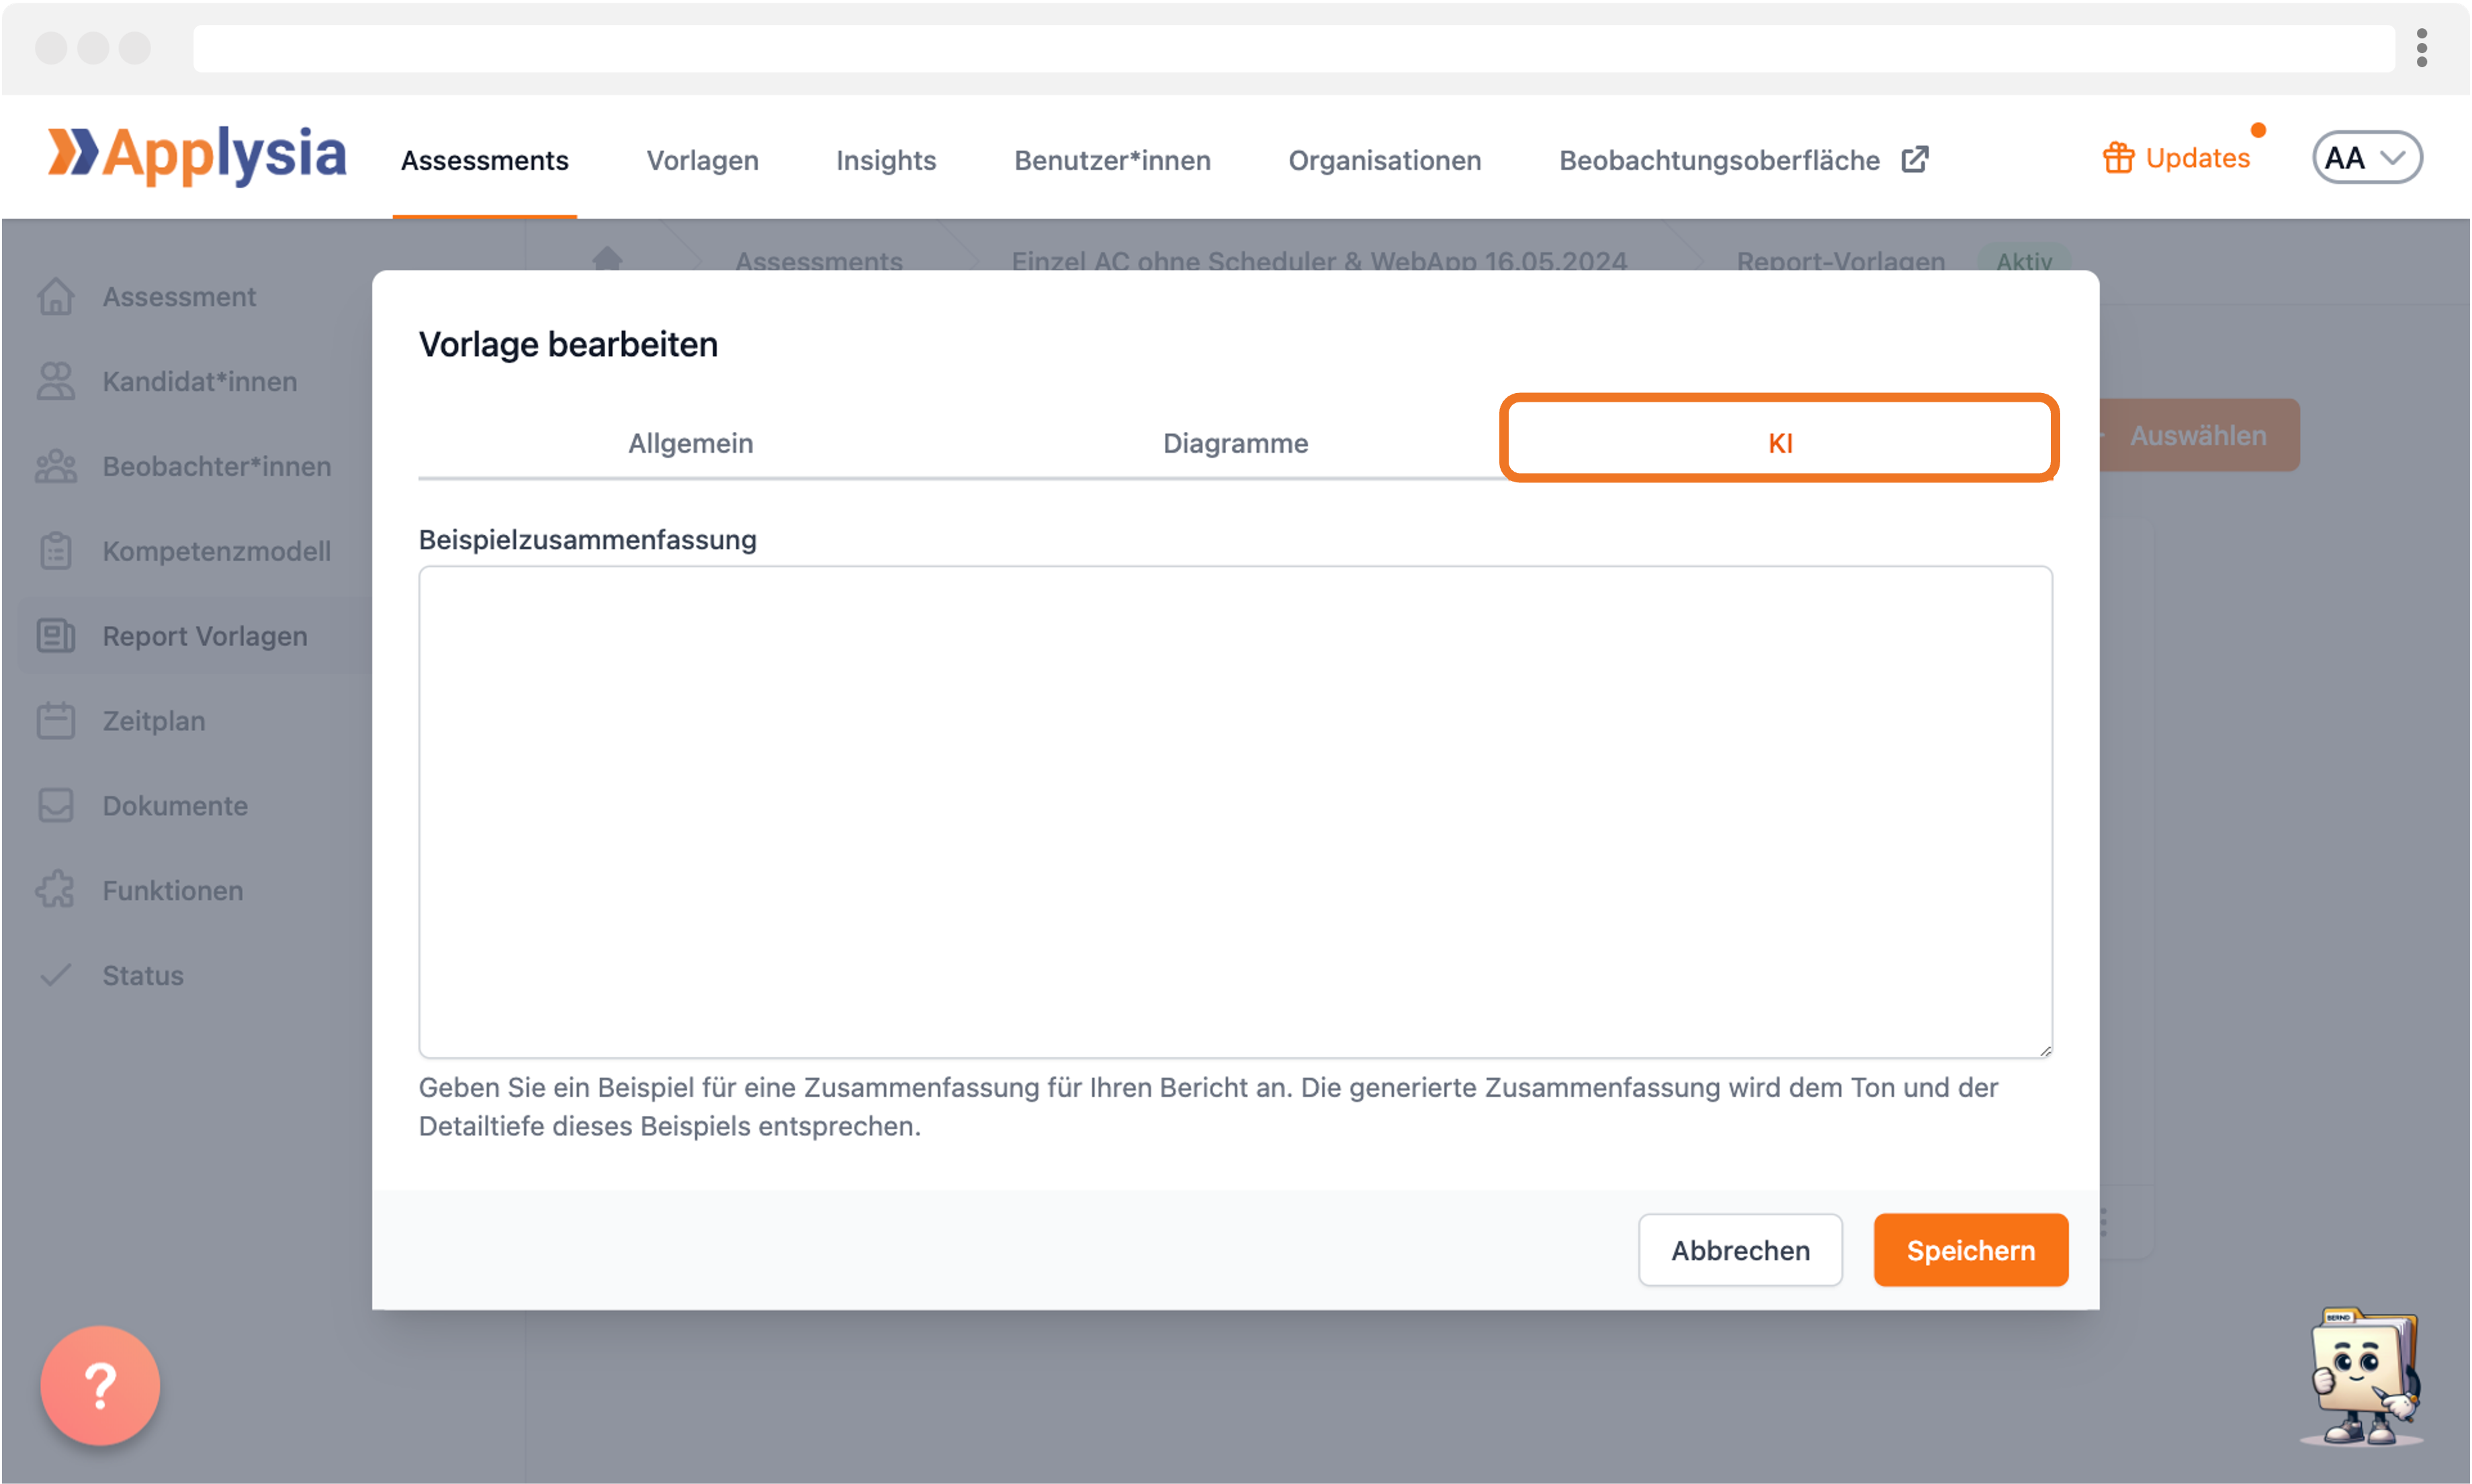
Task: Click the browser three-dot menu icon
Action: (x=2421, y=47)
